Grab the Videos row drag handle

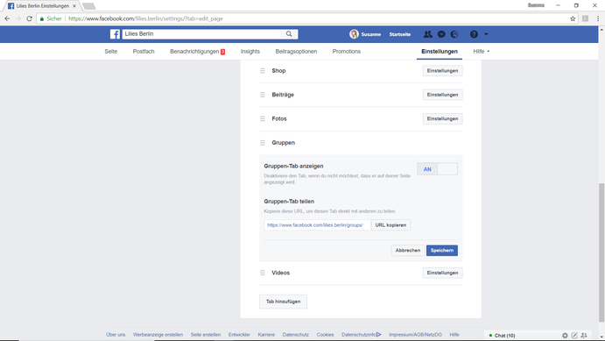click(x=263, y=273)
